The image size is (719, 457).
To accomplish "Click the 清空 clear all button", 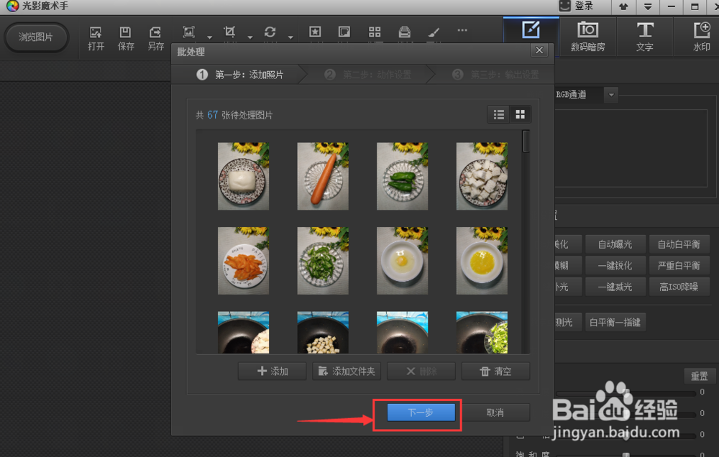I will click(x=495, y=371).
